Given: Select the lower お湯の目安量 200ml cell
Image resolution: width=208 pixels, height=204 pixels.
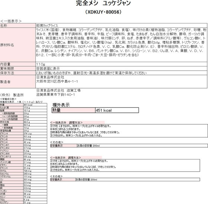Looking at the screenshot, I should pyautogui.click(x=138, y=179).
